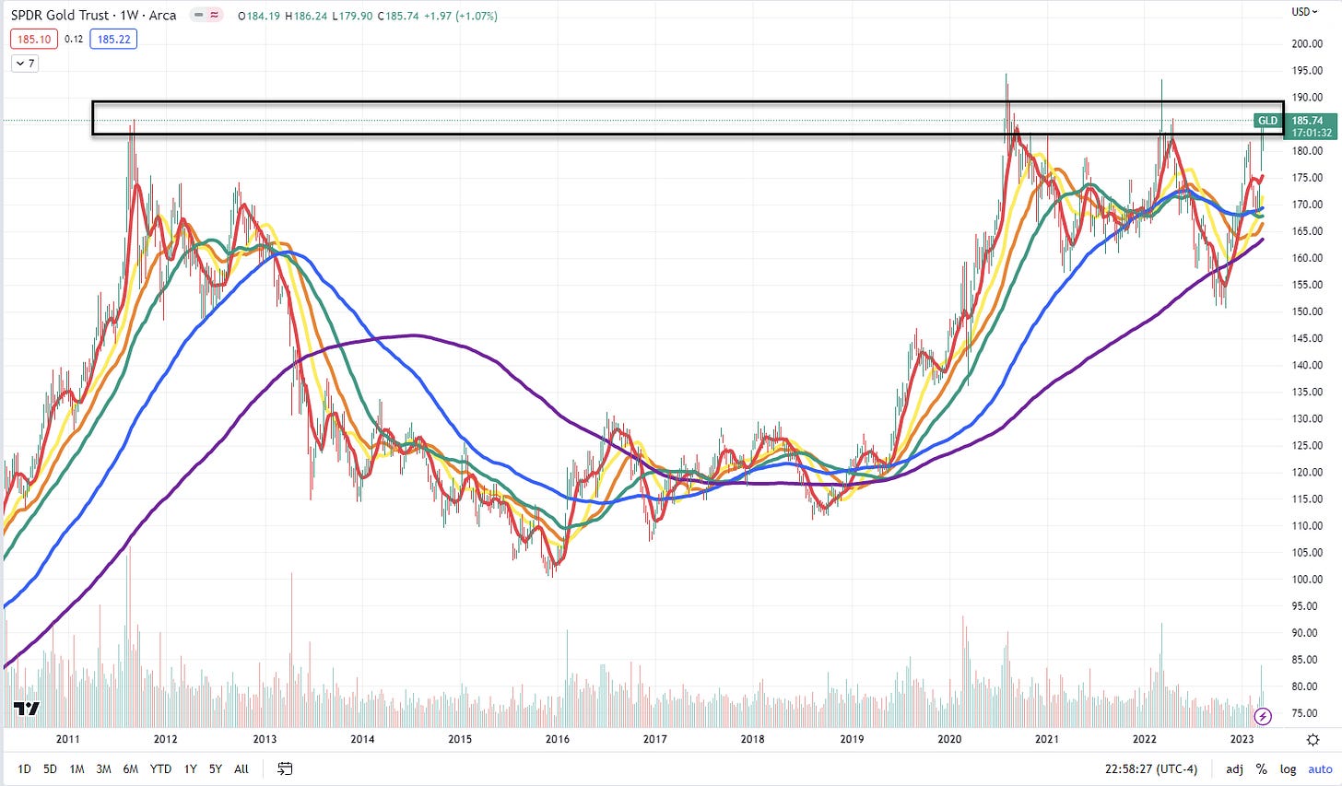
Task: Click the pink approximate-data indicator icon
Action: 216,16
